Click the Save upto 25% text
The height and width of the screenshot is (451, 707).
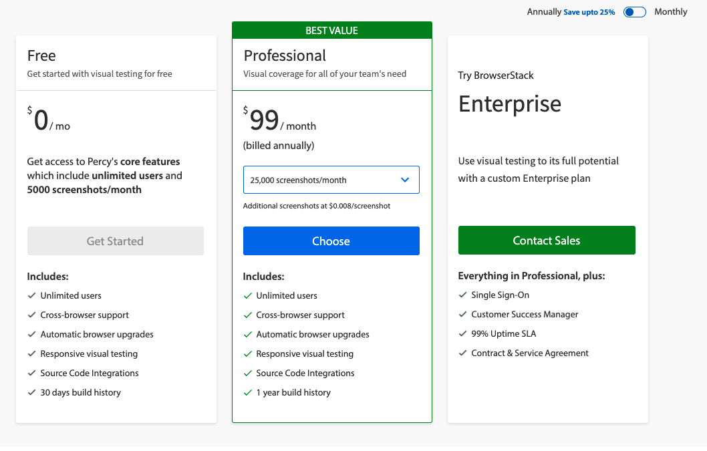(x=589, y=12)
